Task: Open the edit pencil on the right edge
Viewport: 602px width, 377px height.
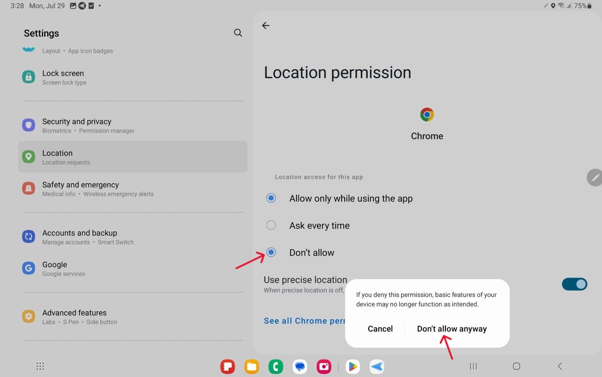Action: point(594,177)
